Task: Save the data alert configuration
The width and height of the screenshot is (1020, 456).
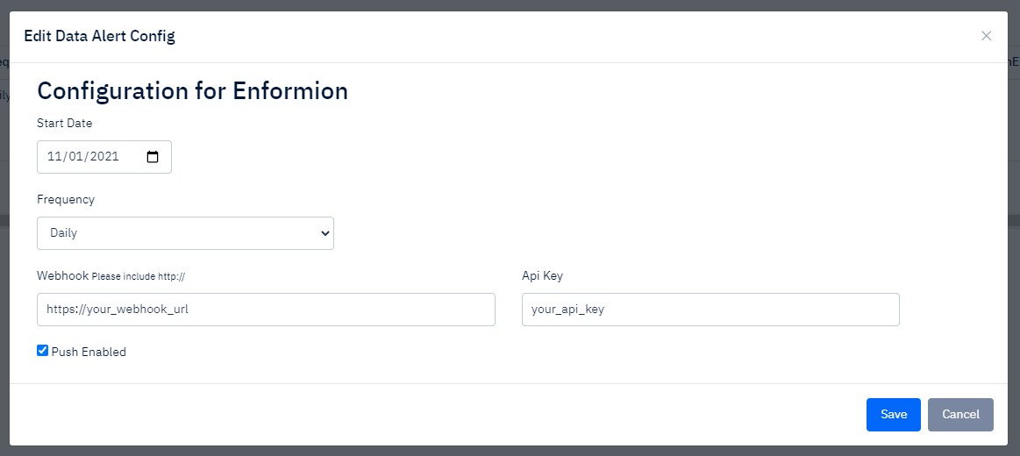Action: point(893,415)
